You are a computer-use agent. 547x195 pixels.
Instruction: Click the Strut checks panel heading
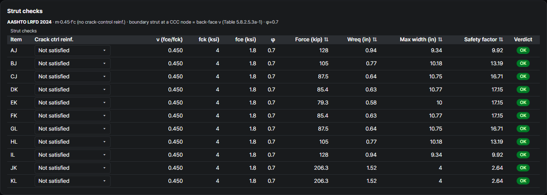click(x=25, y=11)
